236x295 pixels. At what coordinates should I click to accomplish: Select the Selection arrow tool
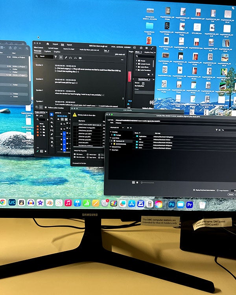52,114
